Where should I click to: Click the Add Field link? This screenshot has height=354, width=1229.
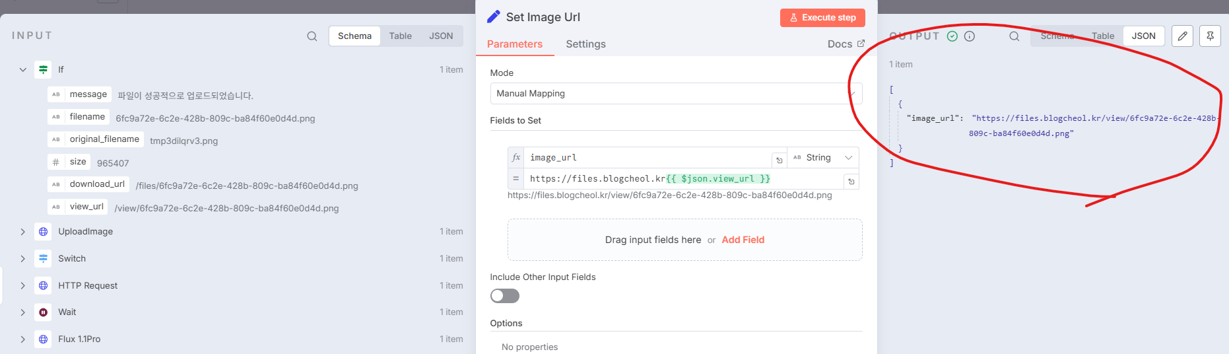(x=743, y=240)
